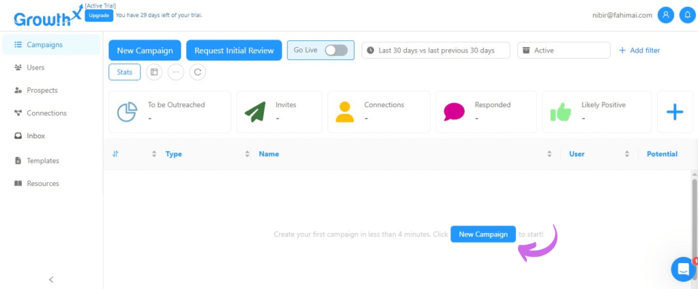
Task: Sort by the User column header
Action: click(577, 154)
